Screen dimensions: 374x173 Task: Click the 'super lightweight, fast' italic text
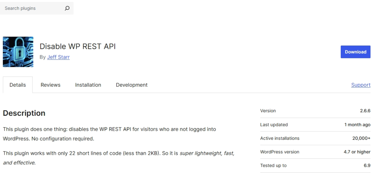207,153
